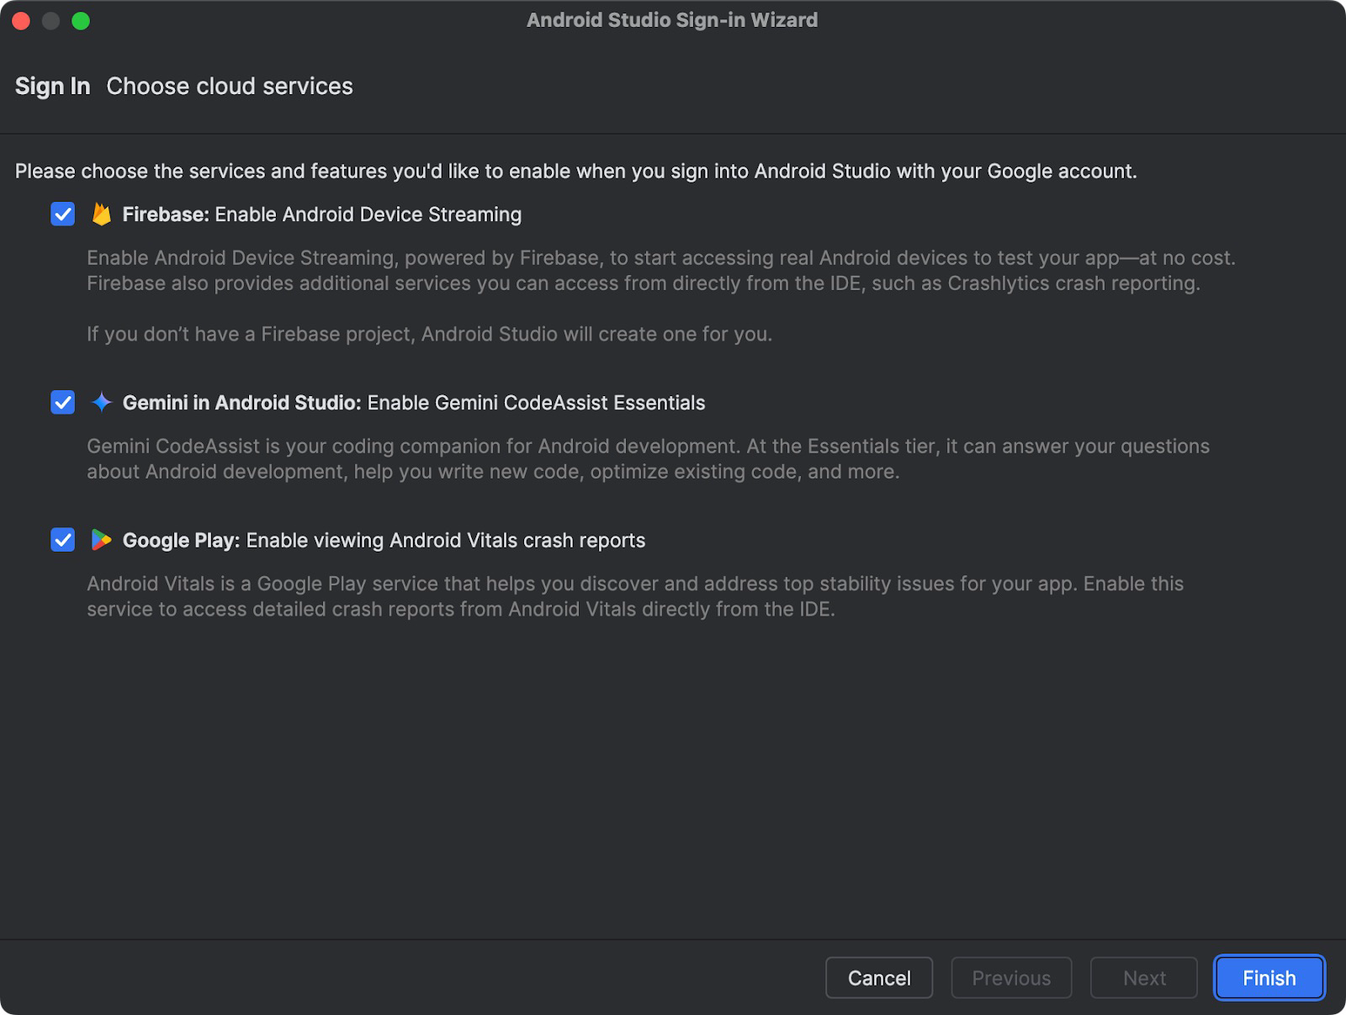
Task: Select the Enable Gemini CodeAssist Essentials label
Action: click(536, 403)
